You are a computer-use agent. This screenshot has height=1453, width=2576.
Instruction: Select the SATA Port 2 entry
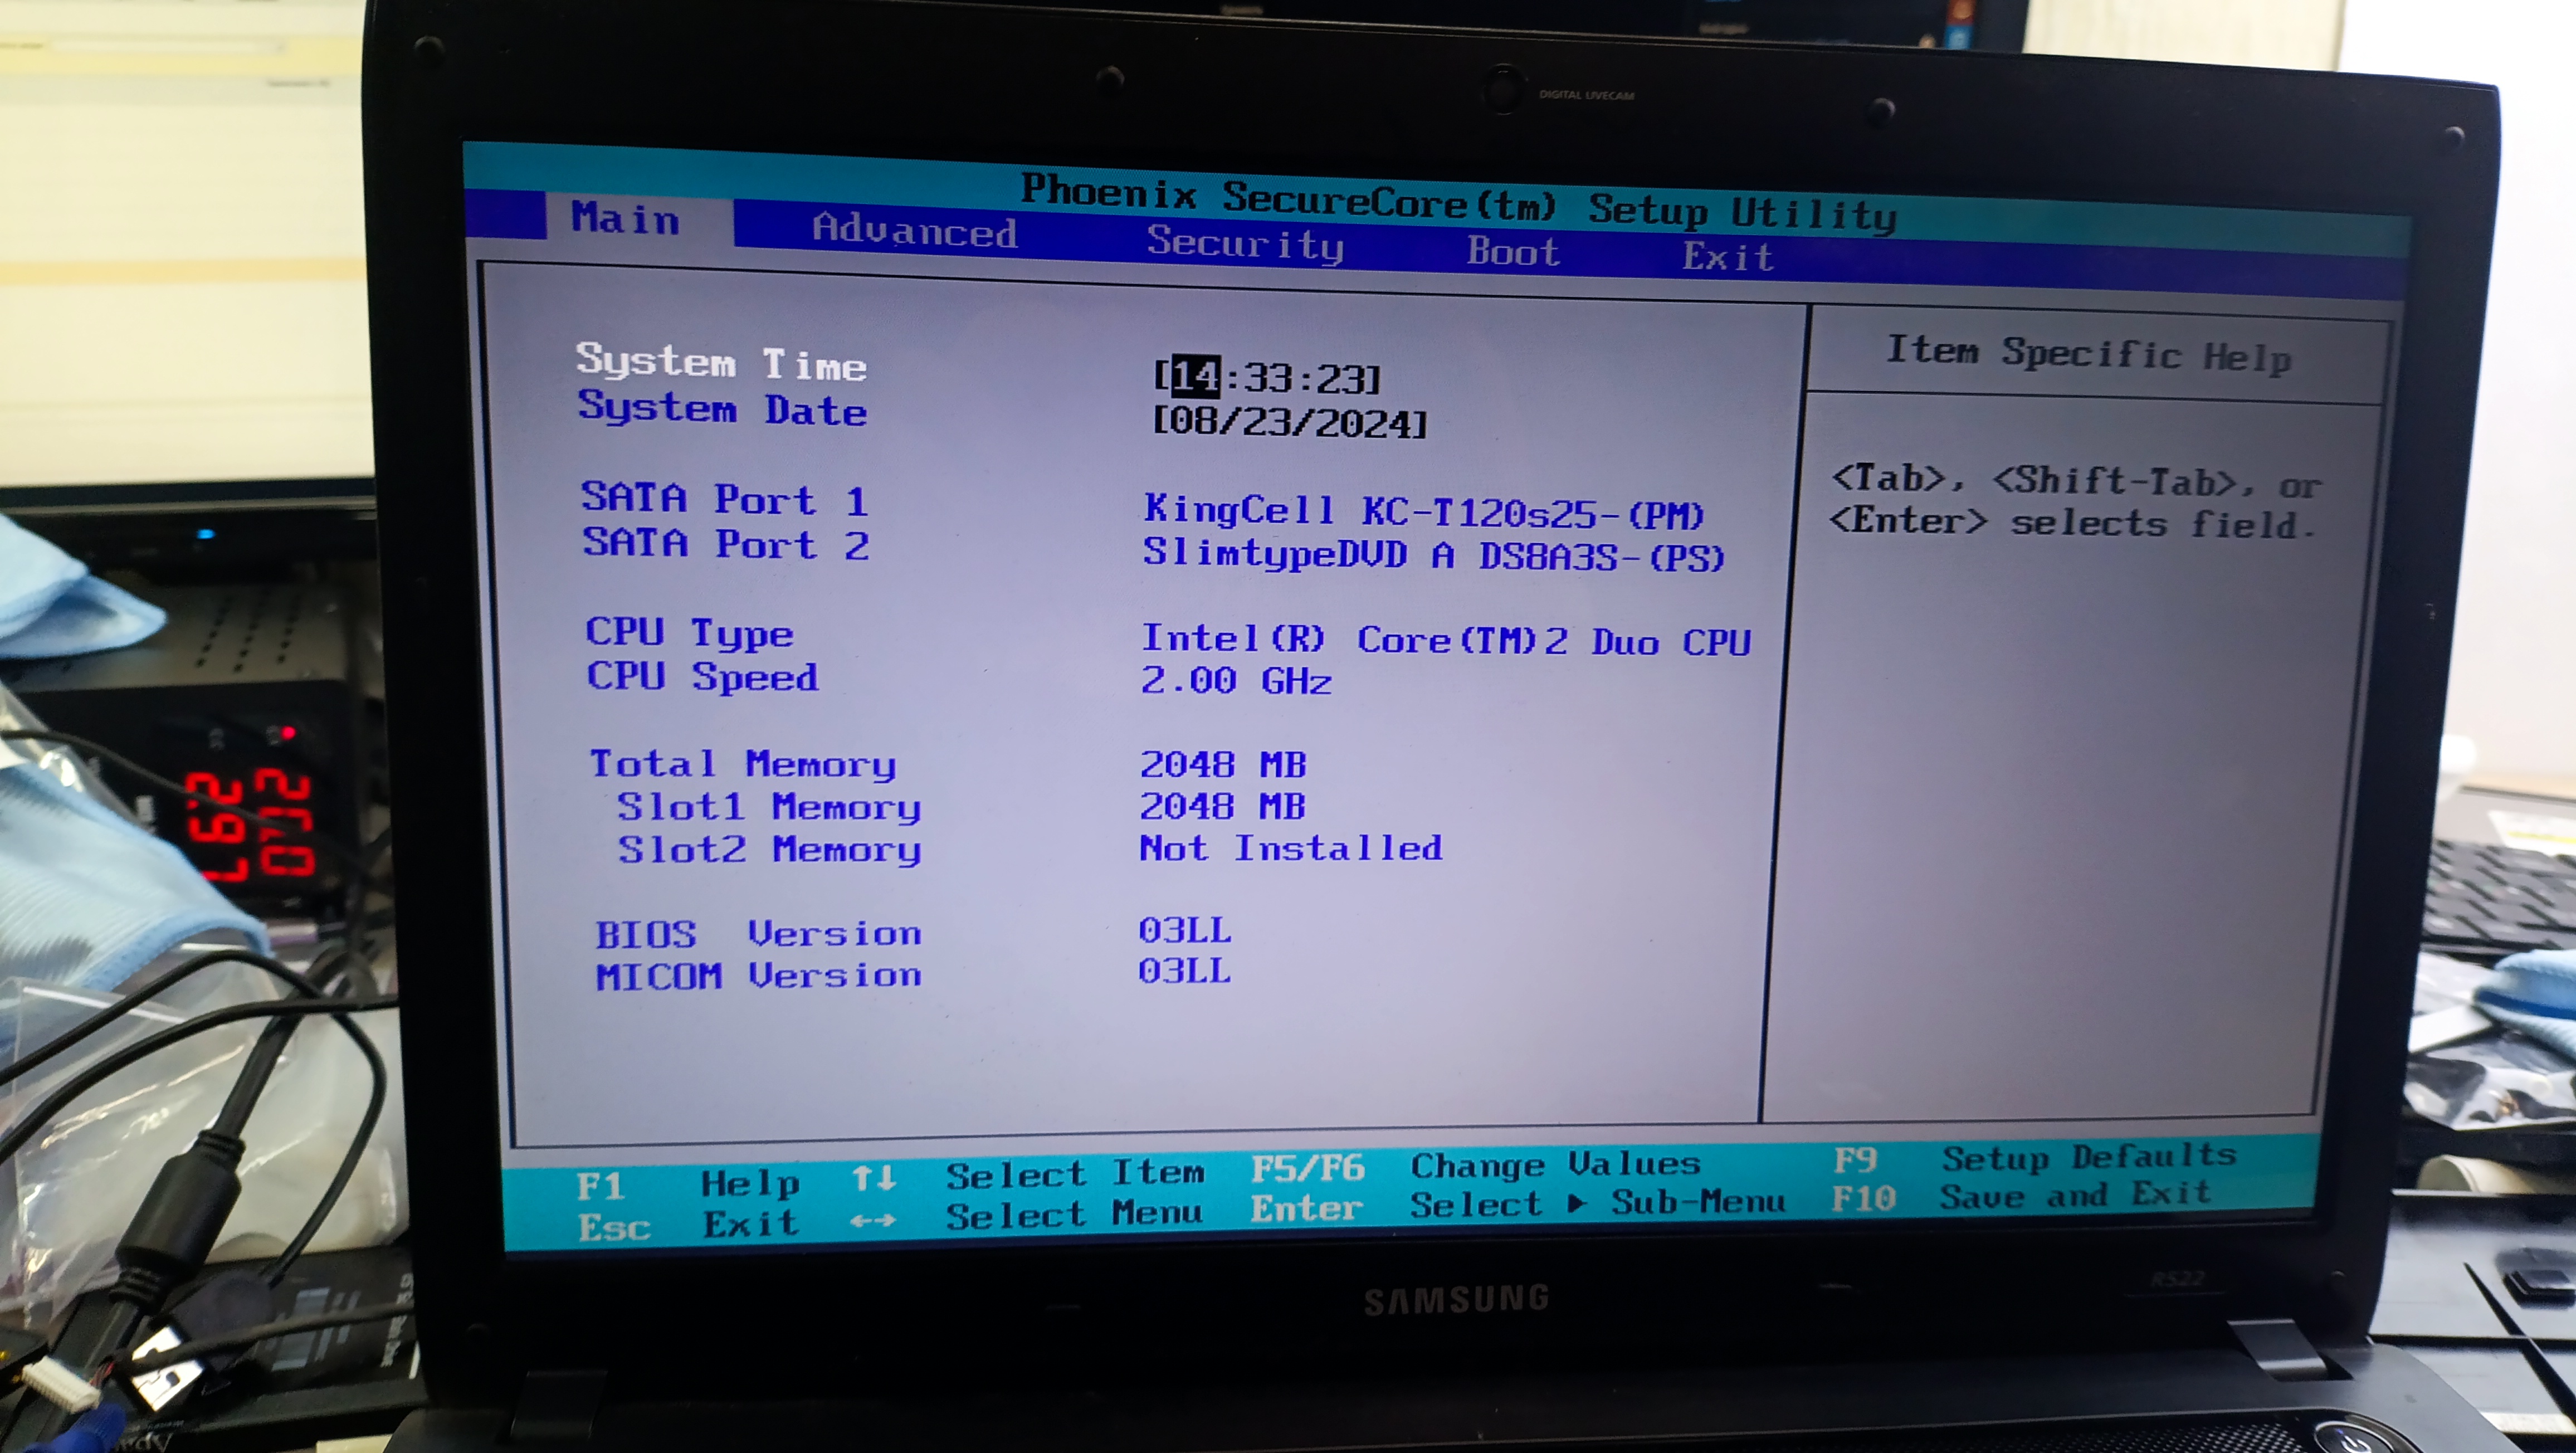click(726, 543)
